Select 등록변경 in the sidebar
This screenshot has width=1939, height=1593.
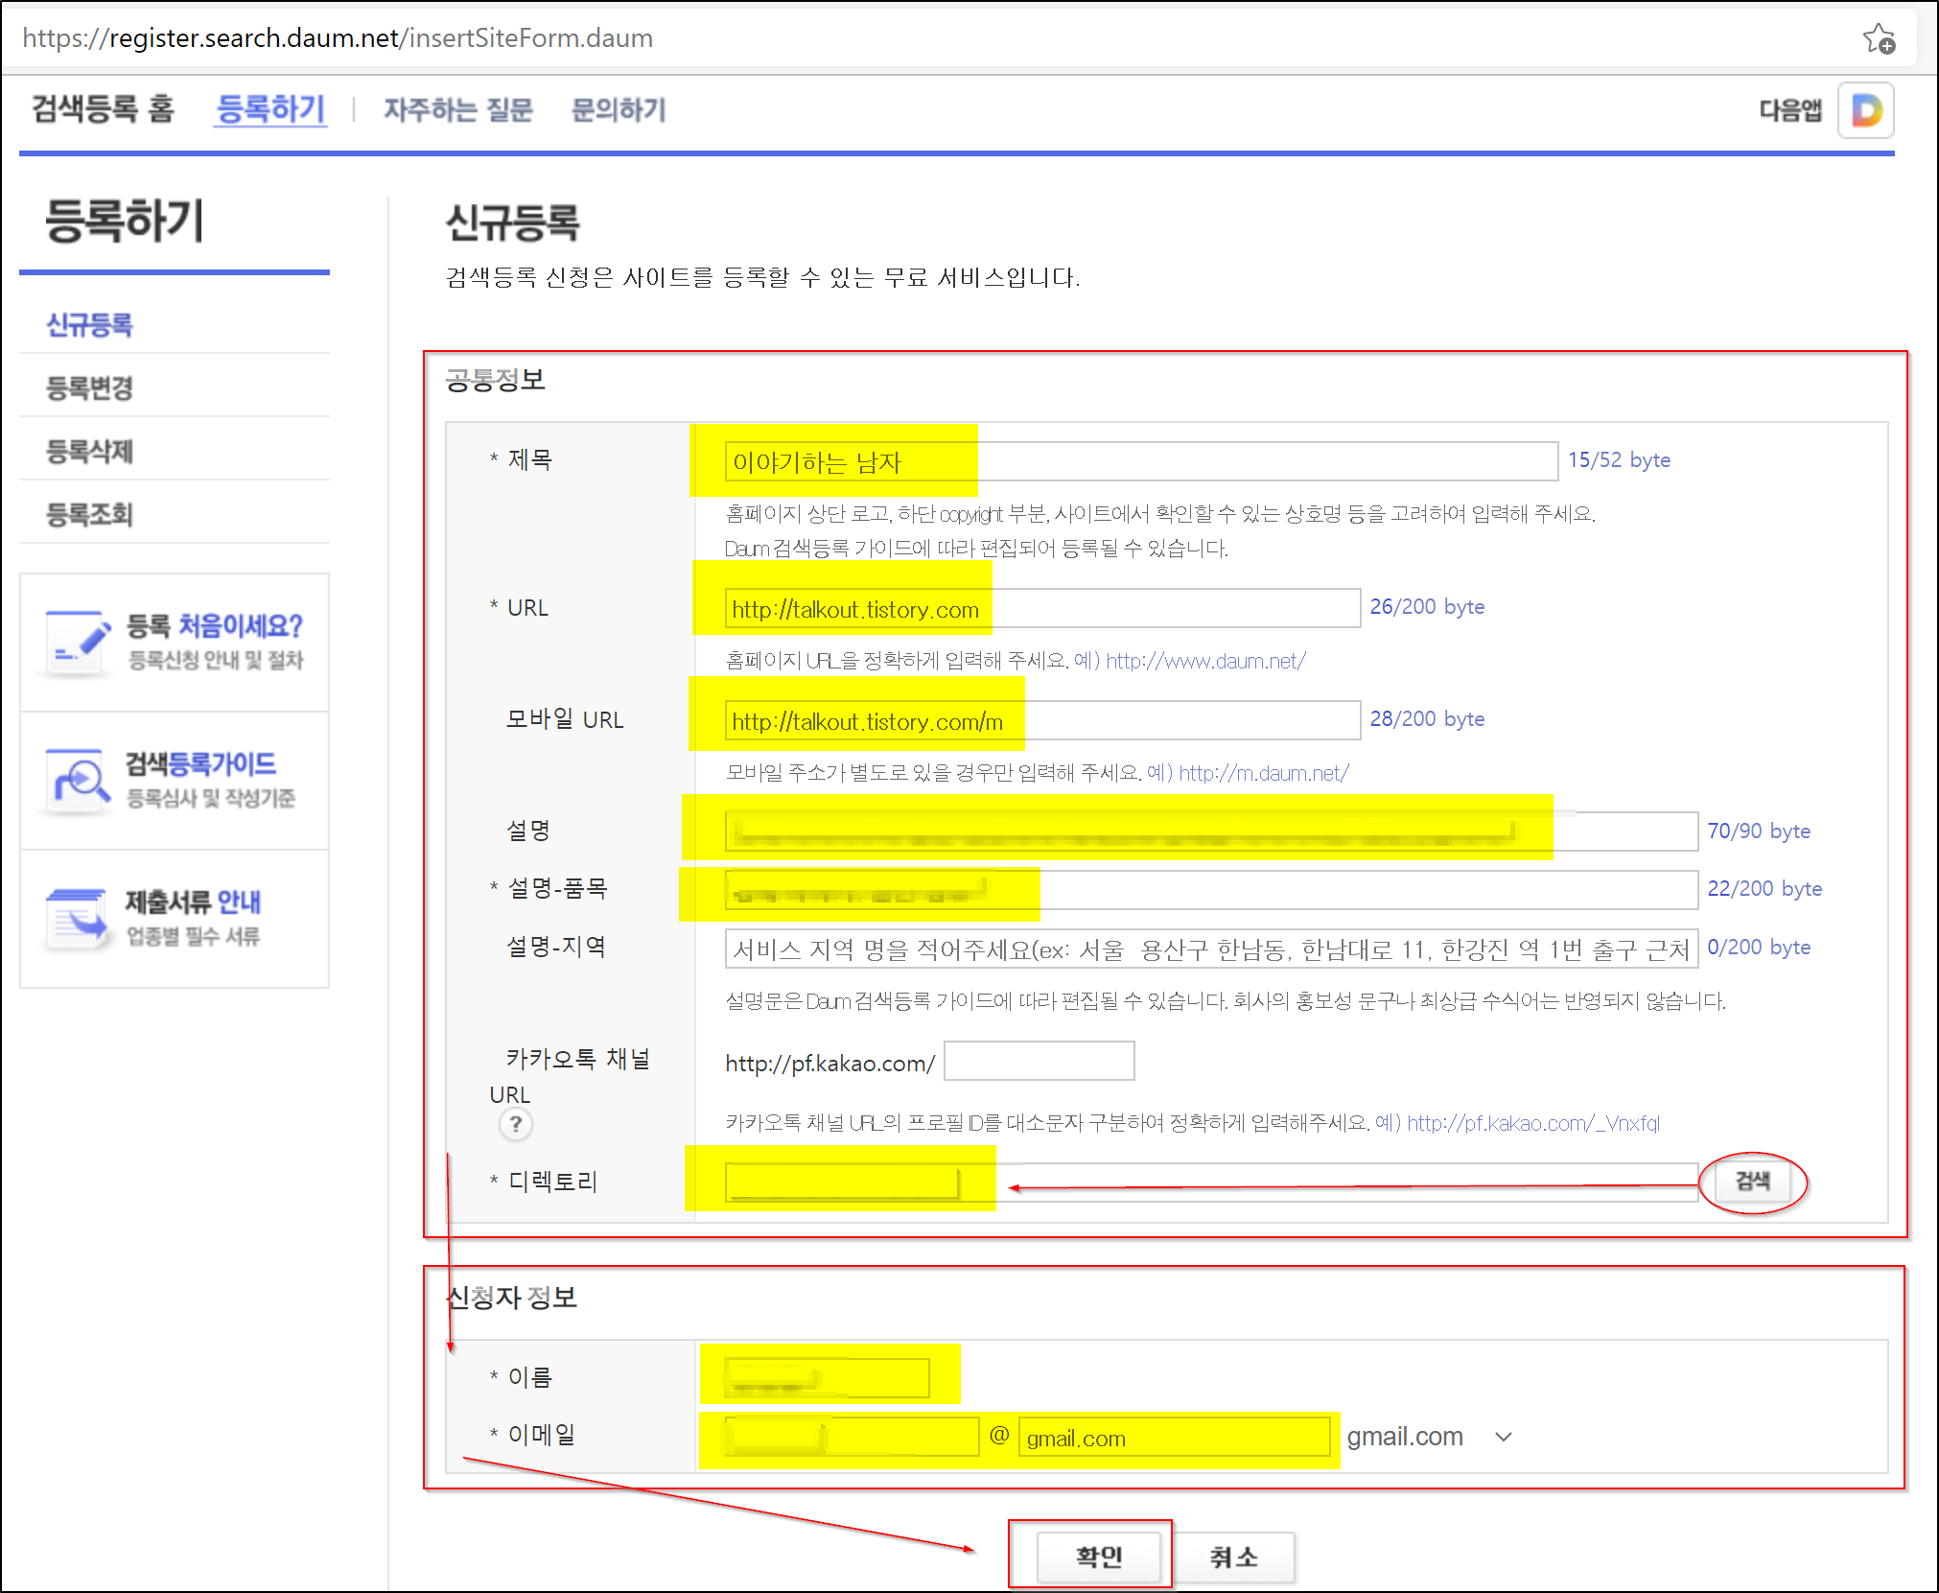(89, 387)
